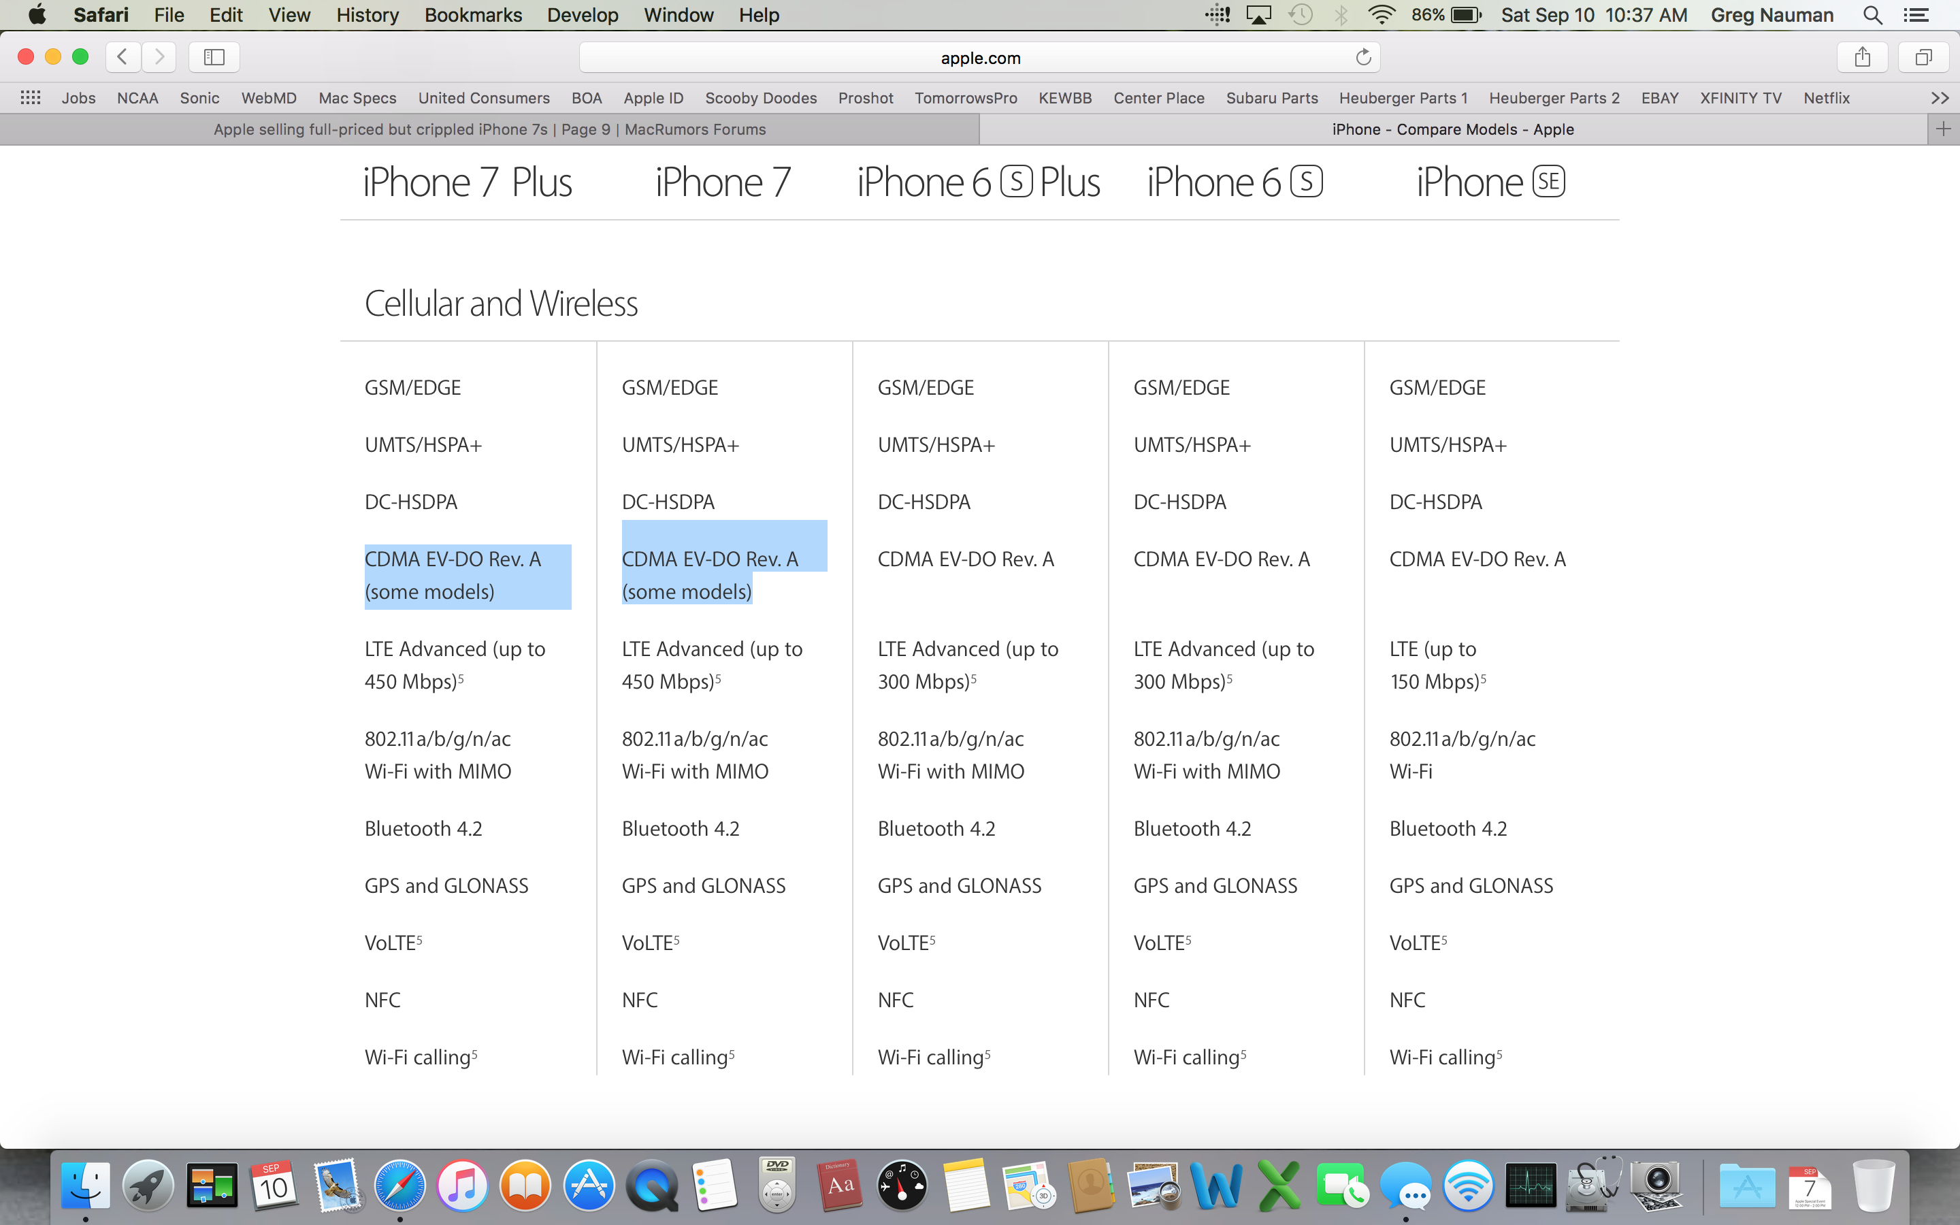Open Dictionary app icon in Dock
The image size is (1960, 1225).
840,1186
